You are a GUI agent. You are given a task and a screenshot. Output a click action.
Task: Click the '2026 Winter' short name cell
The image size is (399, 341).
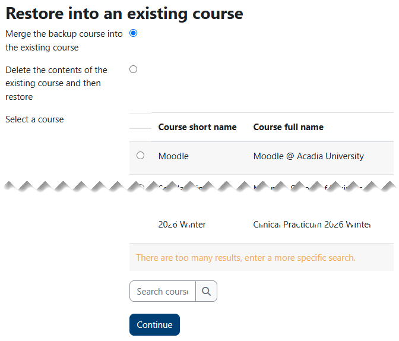(x=182, y=225)
